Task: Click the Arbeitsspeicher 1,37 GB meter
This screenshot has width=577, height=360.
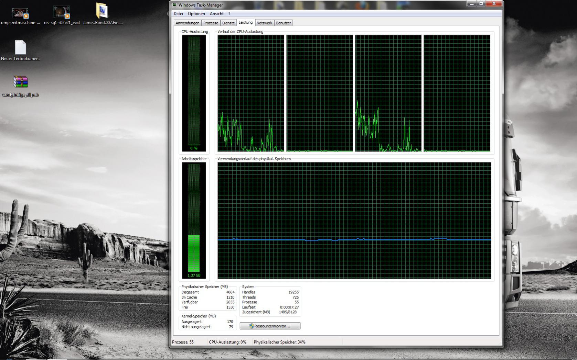Action: 194,220
